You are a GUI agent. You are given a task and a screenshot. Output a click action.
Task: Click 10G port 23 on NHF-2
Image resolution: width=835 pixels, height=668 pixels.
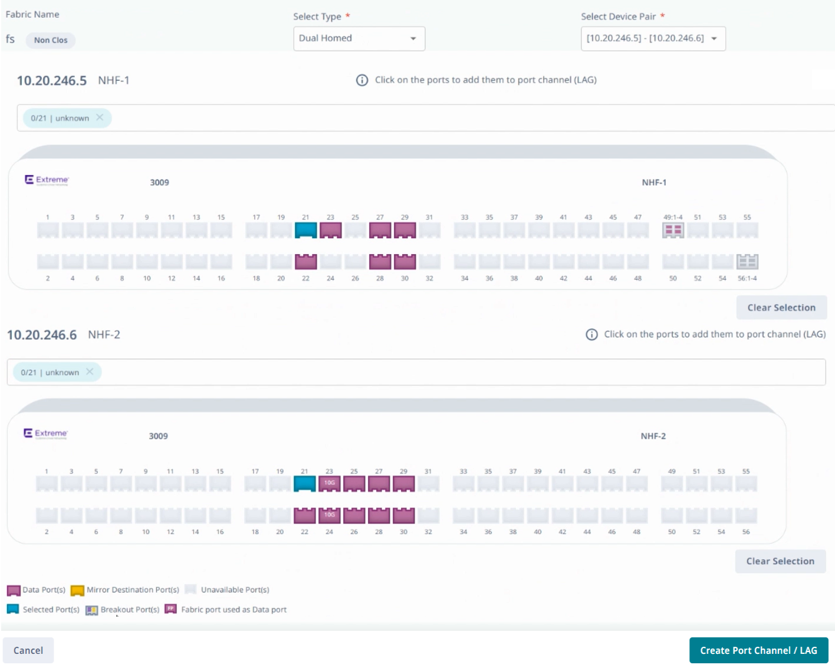coord(329,483)
